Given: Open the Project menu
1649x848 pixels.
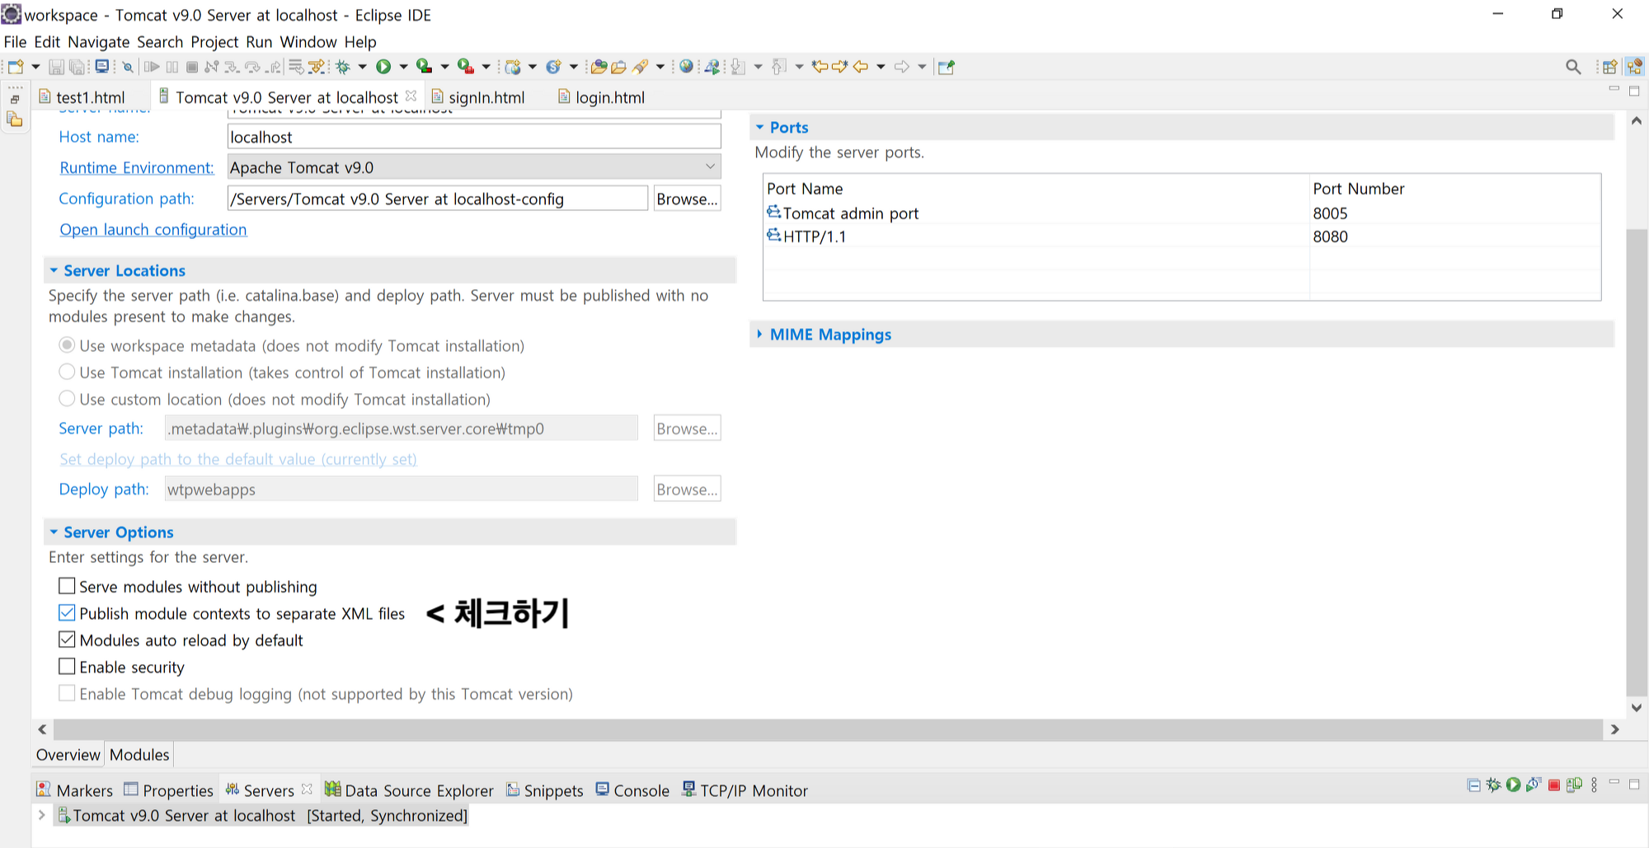Looking at the screenshot, I should click(x=214, y=41).
